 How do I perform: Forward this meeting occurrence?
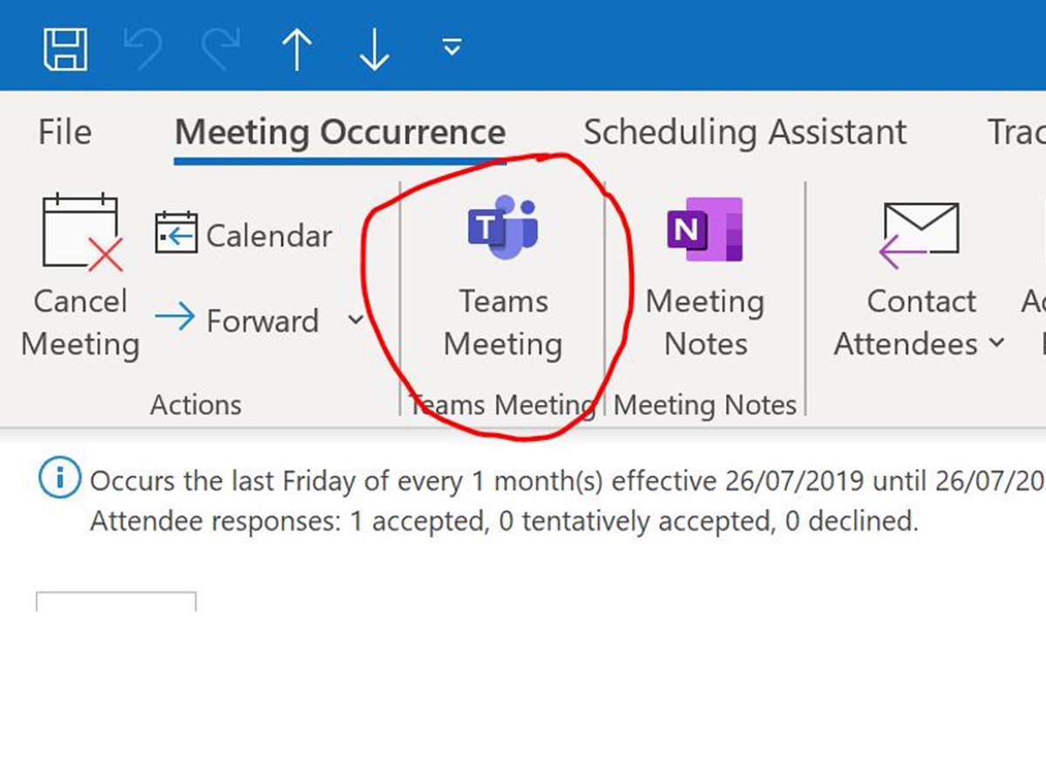point(261,320)
